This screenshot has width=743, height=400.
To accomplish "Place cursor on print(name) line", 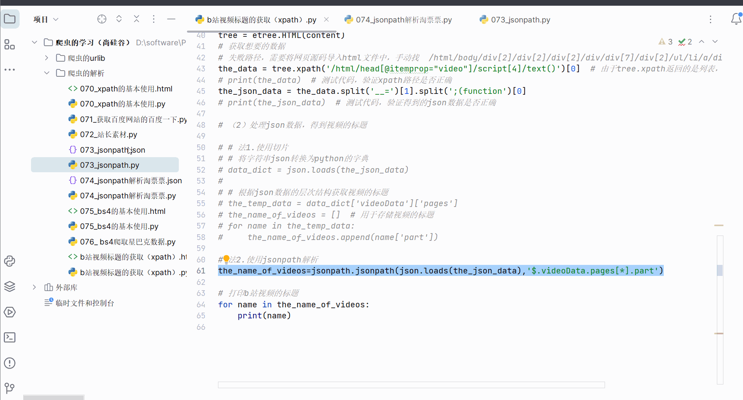I will tap(264, 316).
